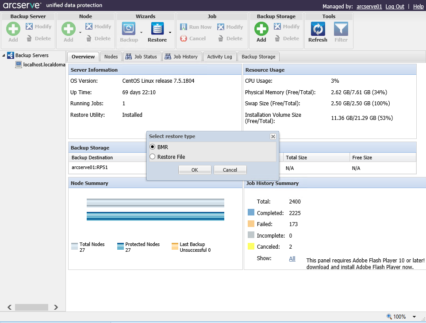Add a new Backup Storage
Viewport: 426px width, 323px height.
point(261,29)
